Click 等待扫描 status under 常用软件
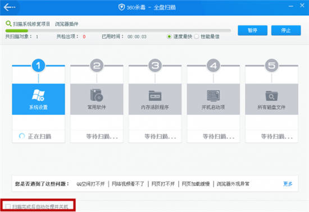Viewport: 309px width, 212px height. click(x=102, y=136)
